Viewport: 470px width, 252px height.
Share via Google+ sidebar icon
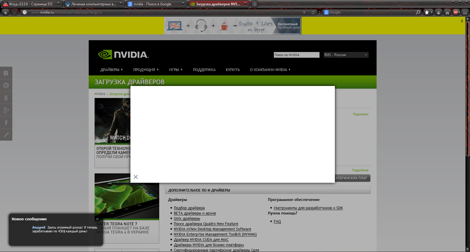click(x=6, y=110)
